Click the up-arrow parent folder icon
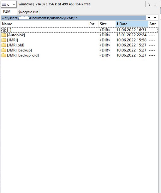Viewport: 161px width, 193px height. click(x=4, y=30)
